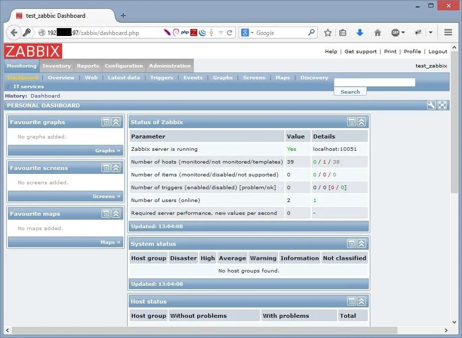Select the Triggers submenu
Image resolution: width=462 pixels, height=338 pixels.
(x=161, y=78)
